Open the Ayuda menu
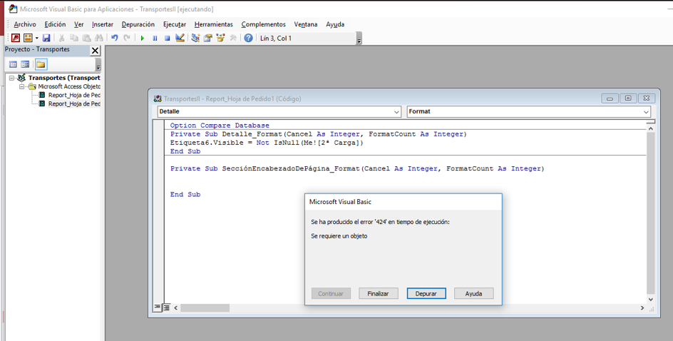The width and height of the screenshot is (673, 341). pos(335,24)
